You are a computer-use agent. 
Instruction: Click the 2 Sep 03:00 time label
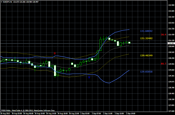[85, 114]
